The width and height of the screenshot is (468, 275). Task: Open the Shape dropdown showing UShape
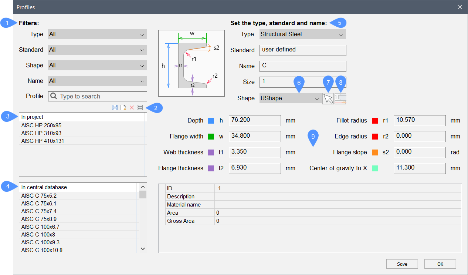coord(290,98)
